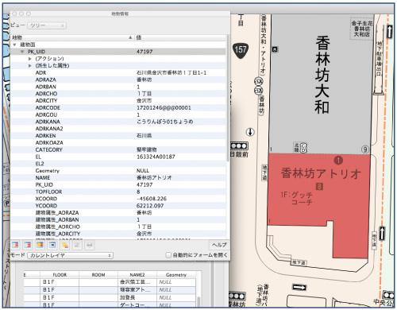Click the square 8 marker on 香林坊アトリオ
397x310 pixels.
(x=319, y=187)
